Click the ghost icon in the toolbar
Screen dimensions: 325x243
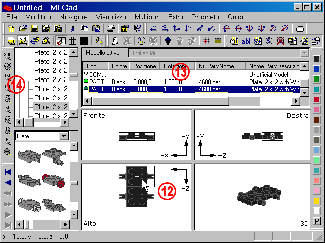pos(115,41)
